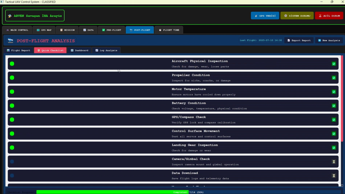Open the GPS MAP tab

(44, 30)
